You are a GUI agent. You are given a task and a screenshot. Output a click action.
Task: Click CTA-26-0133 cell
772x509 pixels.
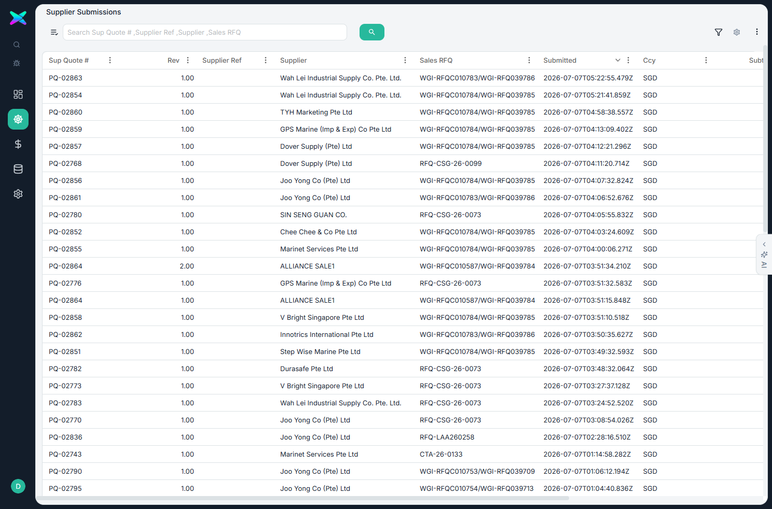tap(441, 454)
